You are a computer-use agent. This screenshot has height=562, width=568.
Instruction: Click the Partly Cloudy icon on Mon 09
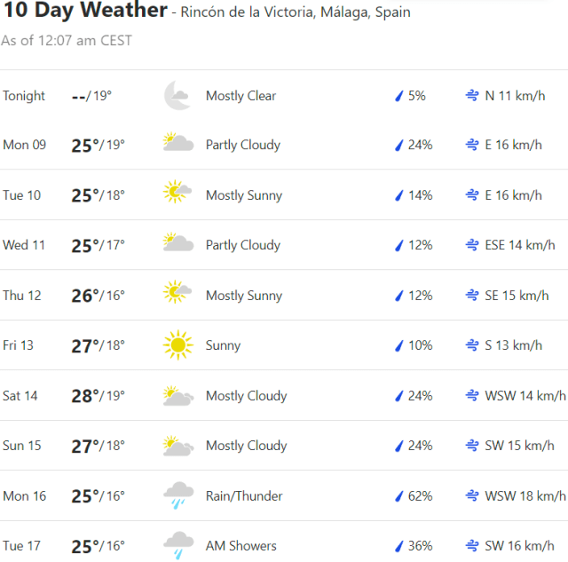click(x=177, y=145)
